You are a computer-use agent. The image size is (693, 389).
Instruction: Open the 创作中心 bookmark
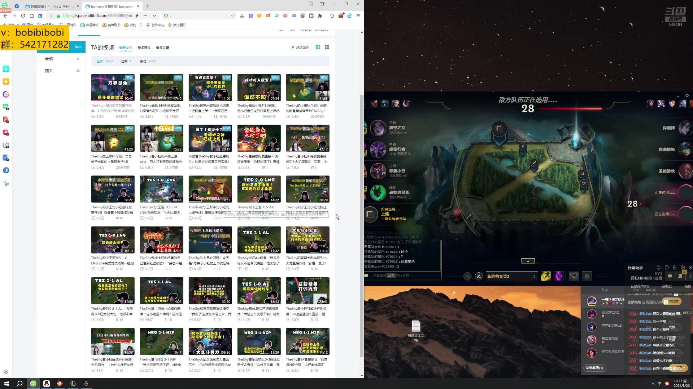[156, 25]
